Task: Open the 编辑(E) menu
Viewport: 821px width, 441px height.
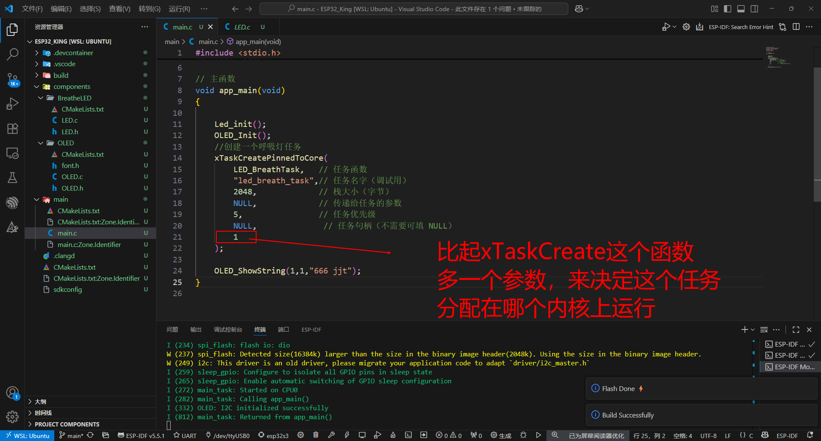Action: pyautogui.click(x=61, y=9)
